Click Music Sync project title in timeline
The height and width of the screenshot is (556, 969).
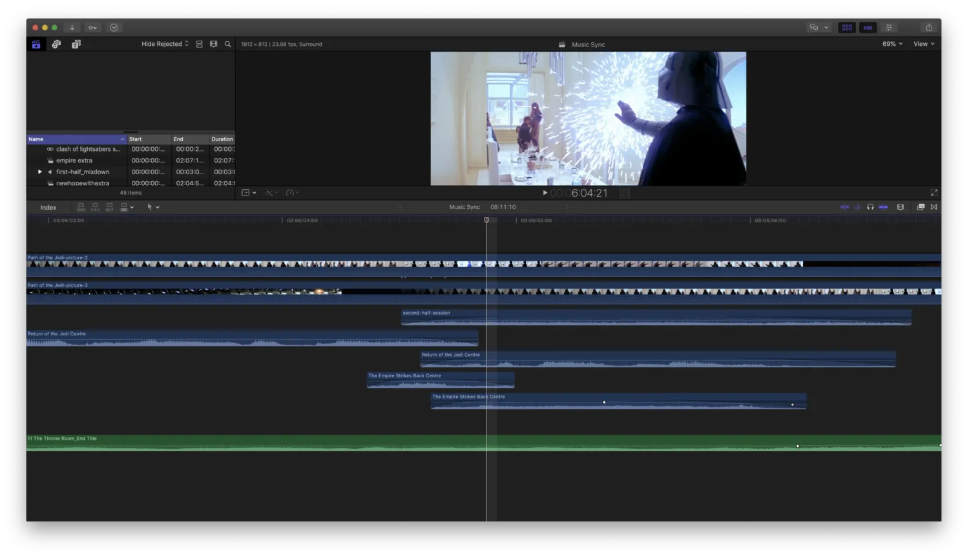click(464, 207)
